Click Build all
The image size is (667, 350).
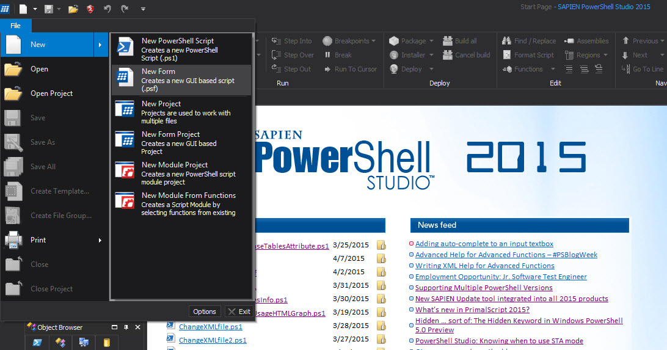460,41
